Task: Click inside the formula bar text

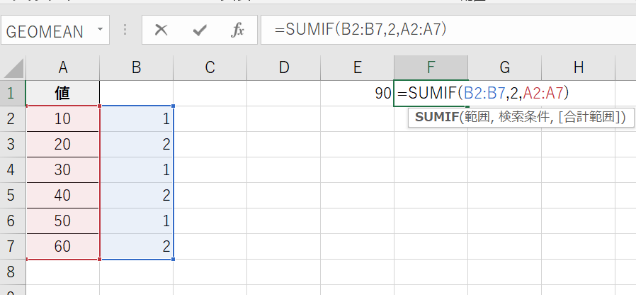Action: pos(425,30)
